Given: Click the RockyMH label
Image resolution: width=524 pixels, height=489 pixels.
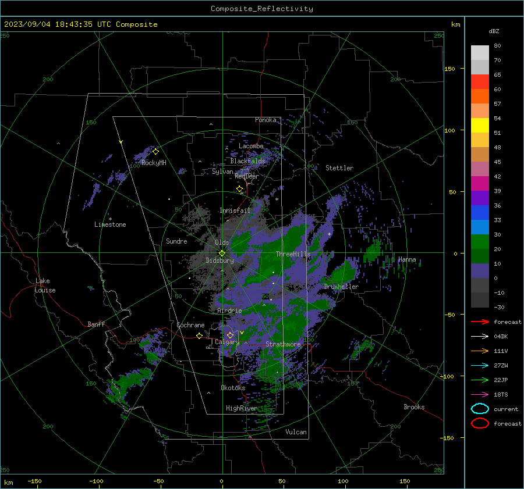Looking at the screenshot, I should tap(154, 163).
